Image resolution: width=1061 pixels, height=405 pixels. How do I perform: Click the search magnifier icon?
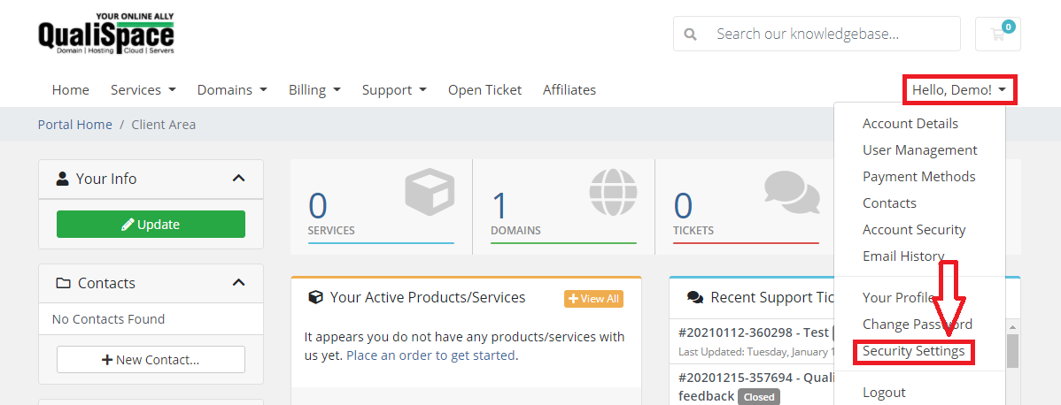[x=690, y=34]
